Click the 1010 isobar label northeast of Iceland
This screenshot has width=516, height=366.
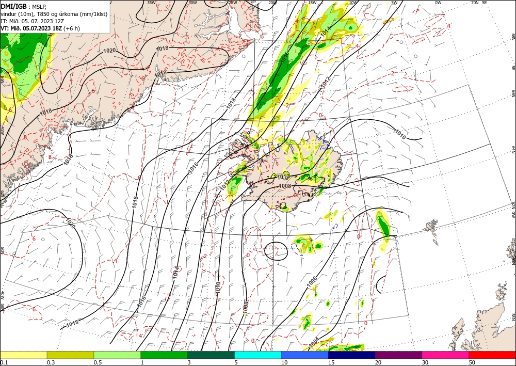(400, 134)
